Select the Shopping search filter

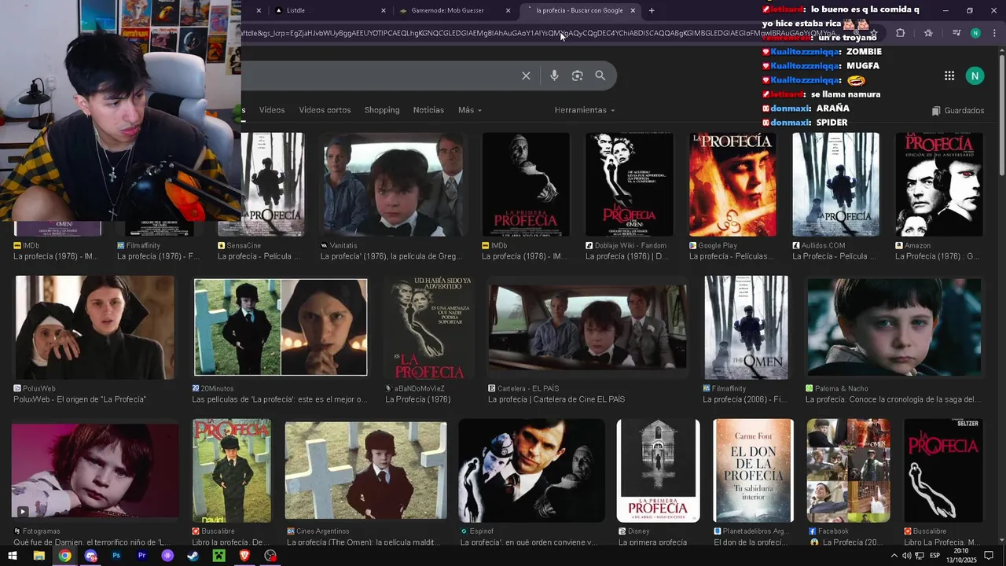coord(382,110)
